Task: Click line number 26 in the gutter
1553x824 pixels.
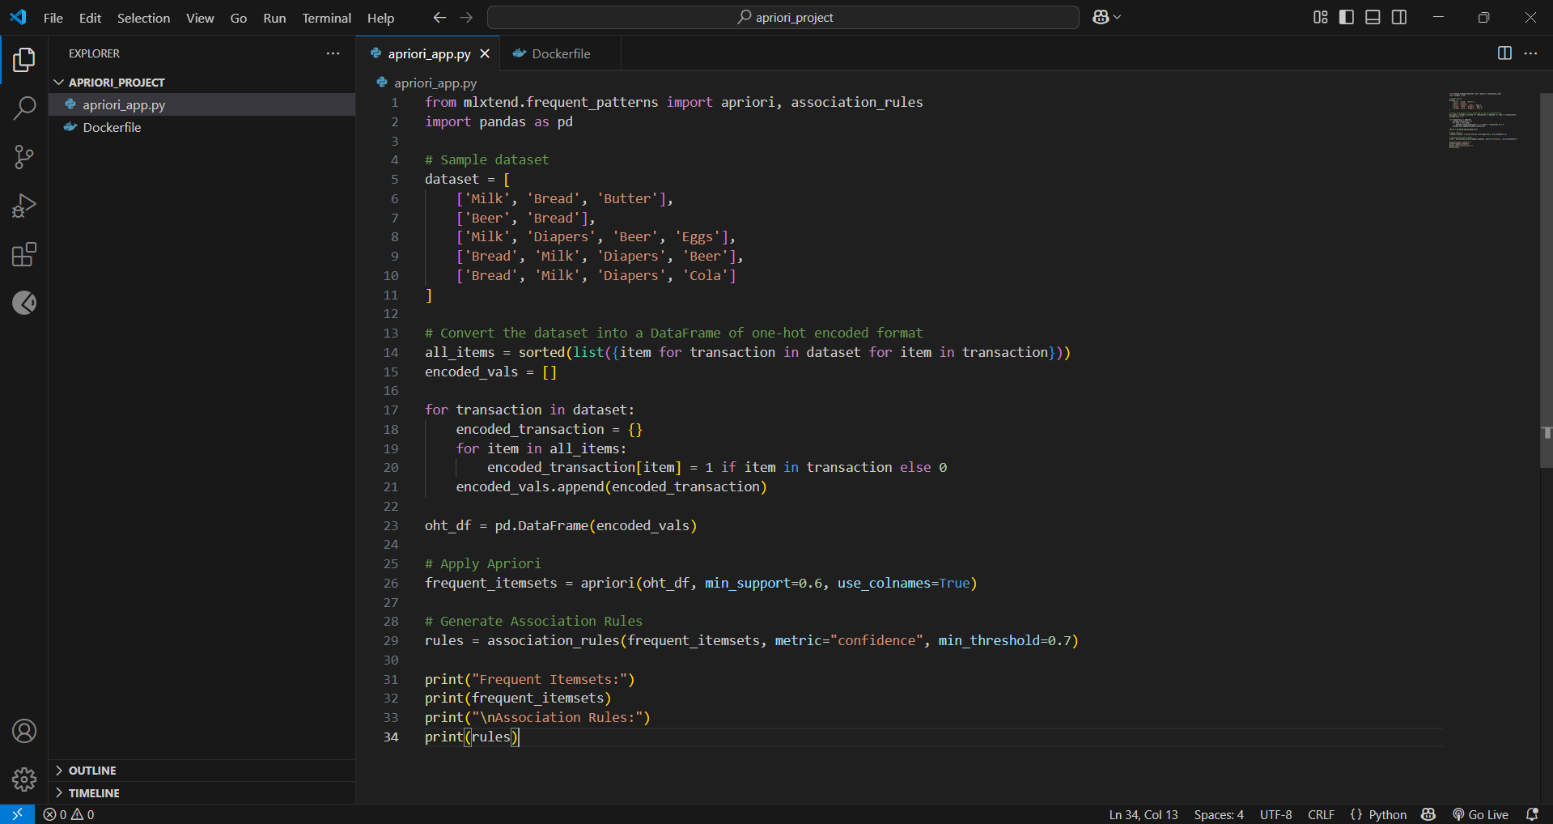Action: tap(391, 583)
